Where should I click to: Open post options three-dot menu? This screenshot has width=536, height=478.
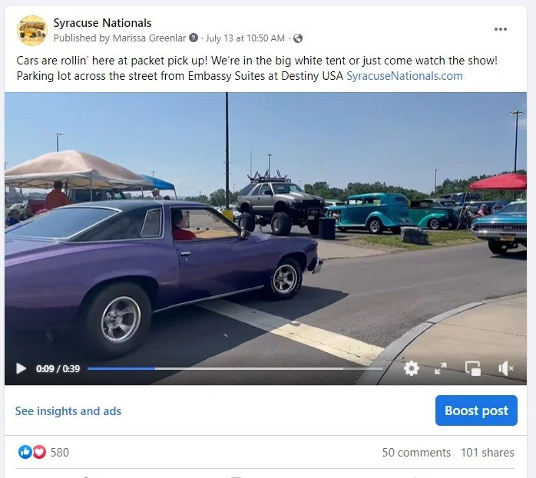501,29
